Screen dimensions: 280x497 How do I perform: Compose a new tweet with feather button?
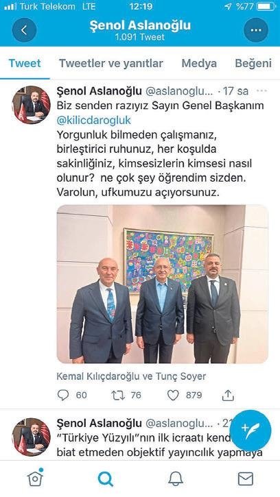(250, 430)
